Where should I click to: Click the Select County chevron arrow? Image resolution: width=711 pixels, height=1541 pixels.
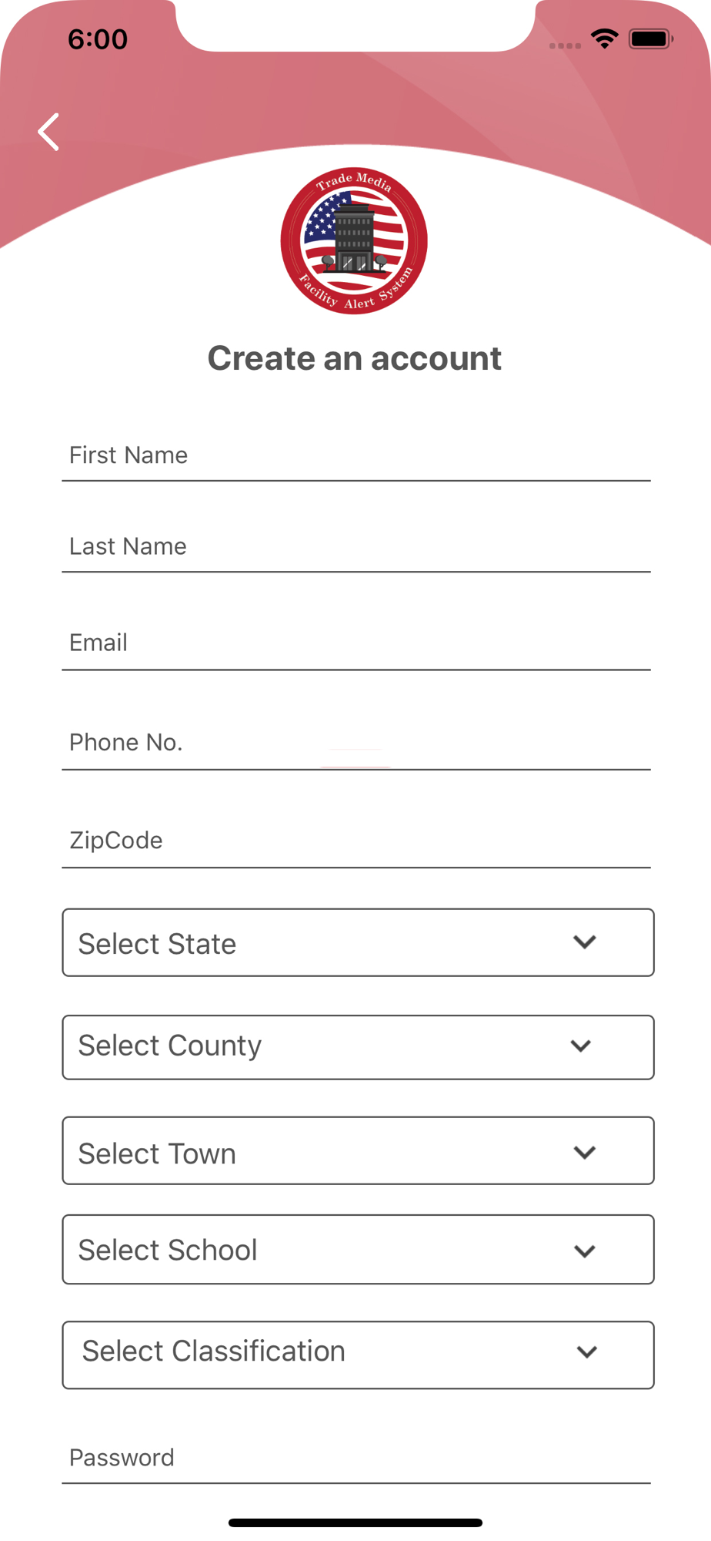click(x=581, y=1046)
